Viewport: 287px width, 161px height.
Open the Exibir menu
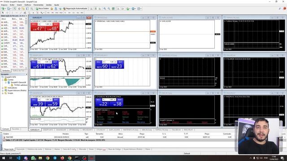(12, 5)
